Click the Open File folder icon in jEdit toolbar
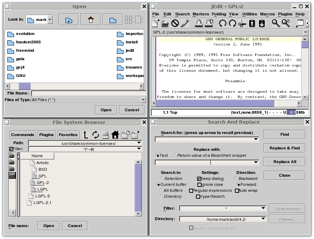 165,23
